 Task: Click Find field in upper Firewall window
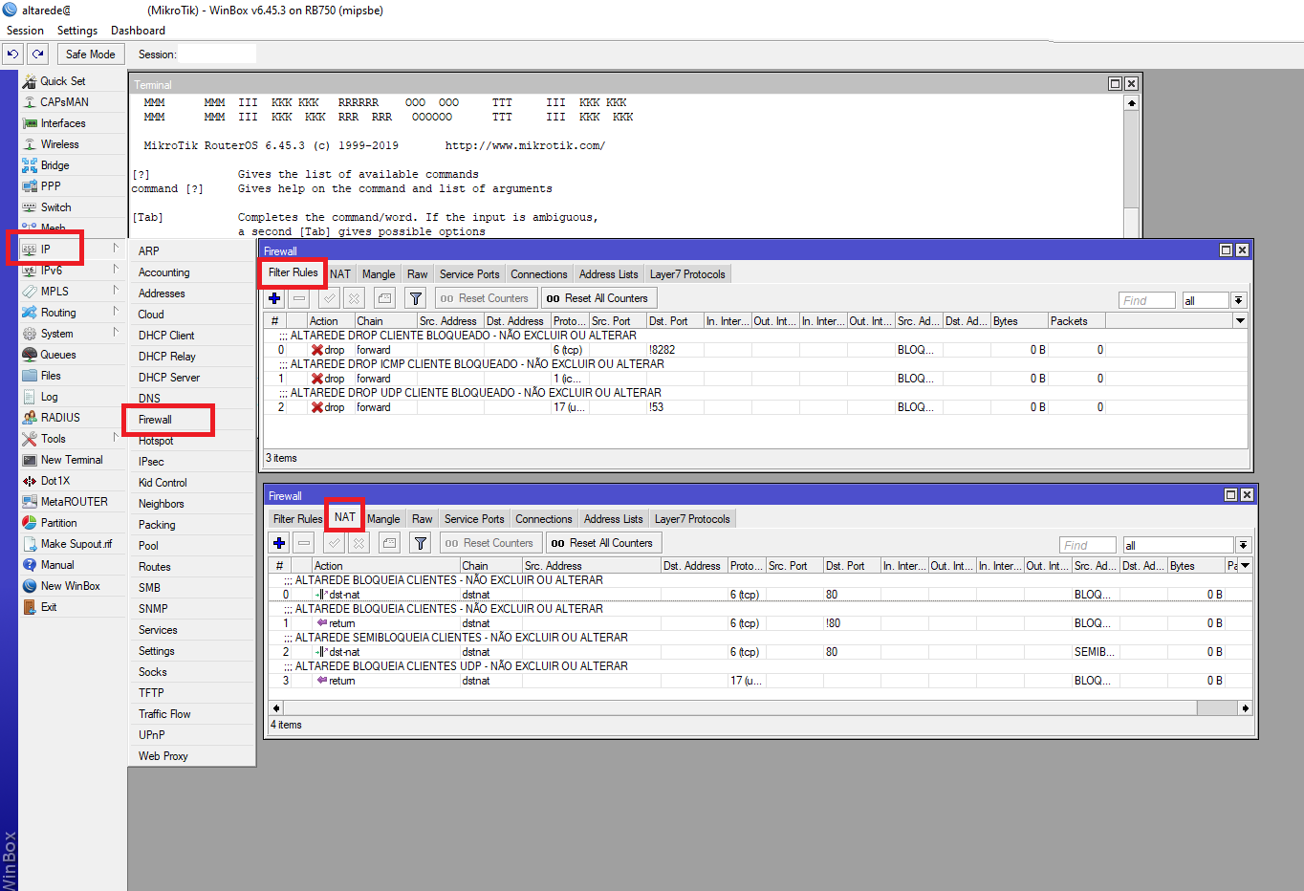pyautogui.click(x=1147, y=300)
